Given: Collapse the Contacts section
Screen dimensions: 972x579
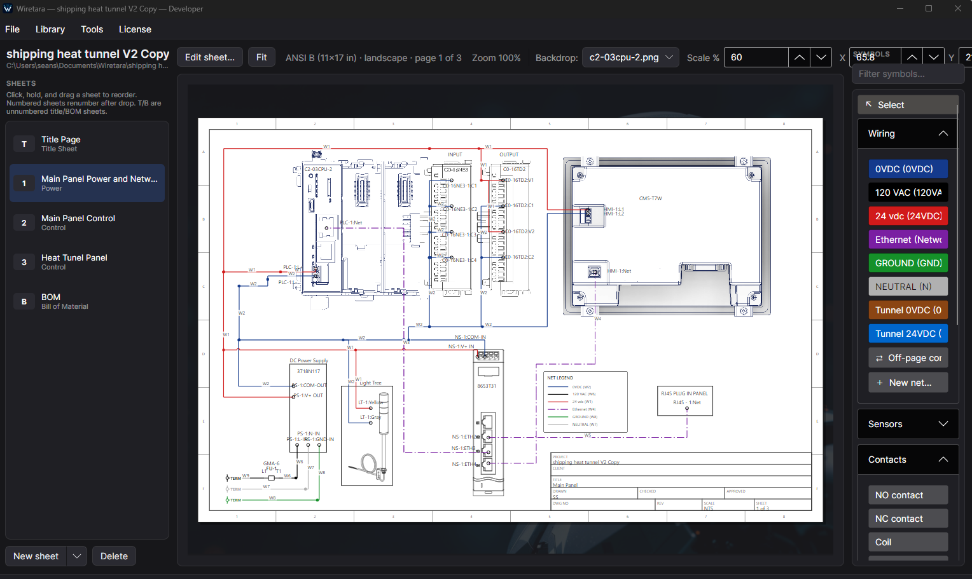Looking at the screenshot, I should click(x=908, y=460).
